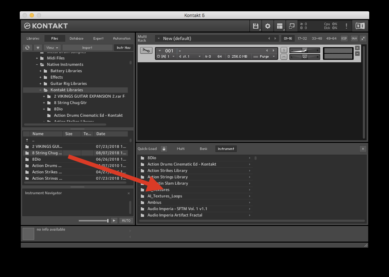Switch to the Libraries tab

coord(33,38)
